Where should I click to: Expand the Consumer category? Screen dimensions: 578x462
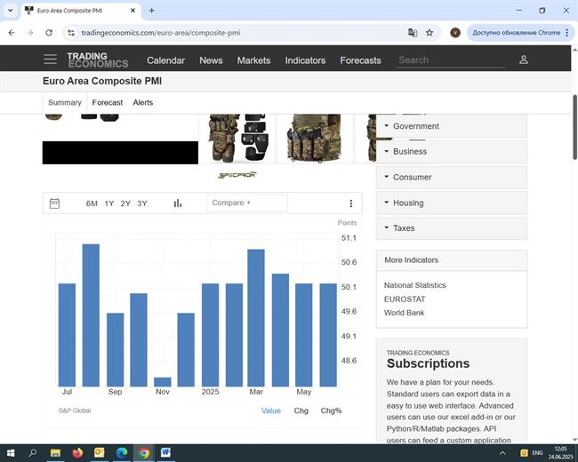point(452,177)
